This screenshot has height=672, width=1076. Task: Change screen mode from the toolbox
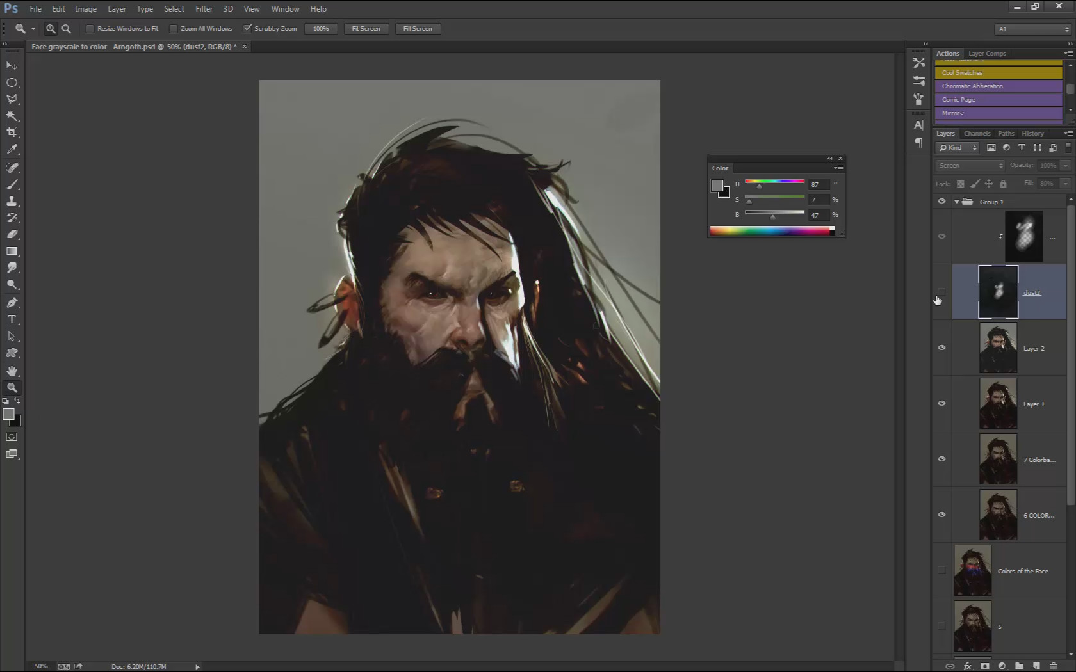[12, 454]
